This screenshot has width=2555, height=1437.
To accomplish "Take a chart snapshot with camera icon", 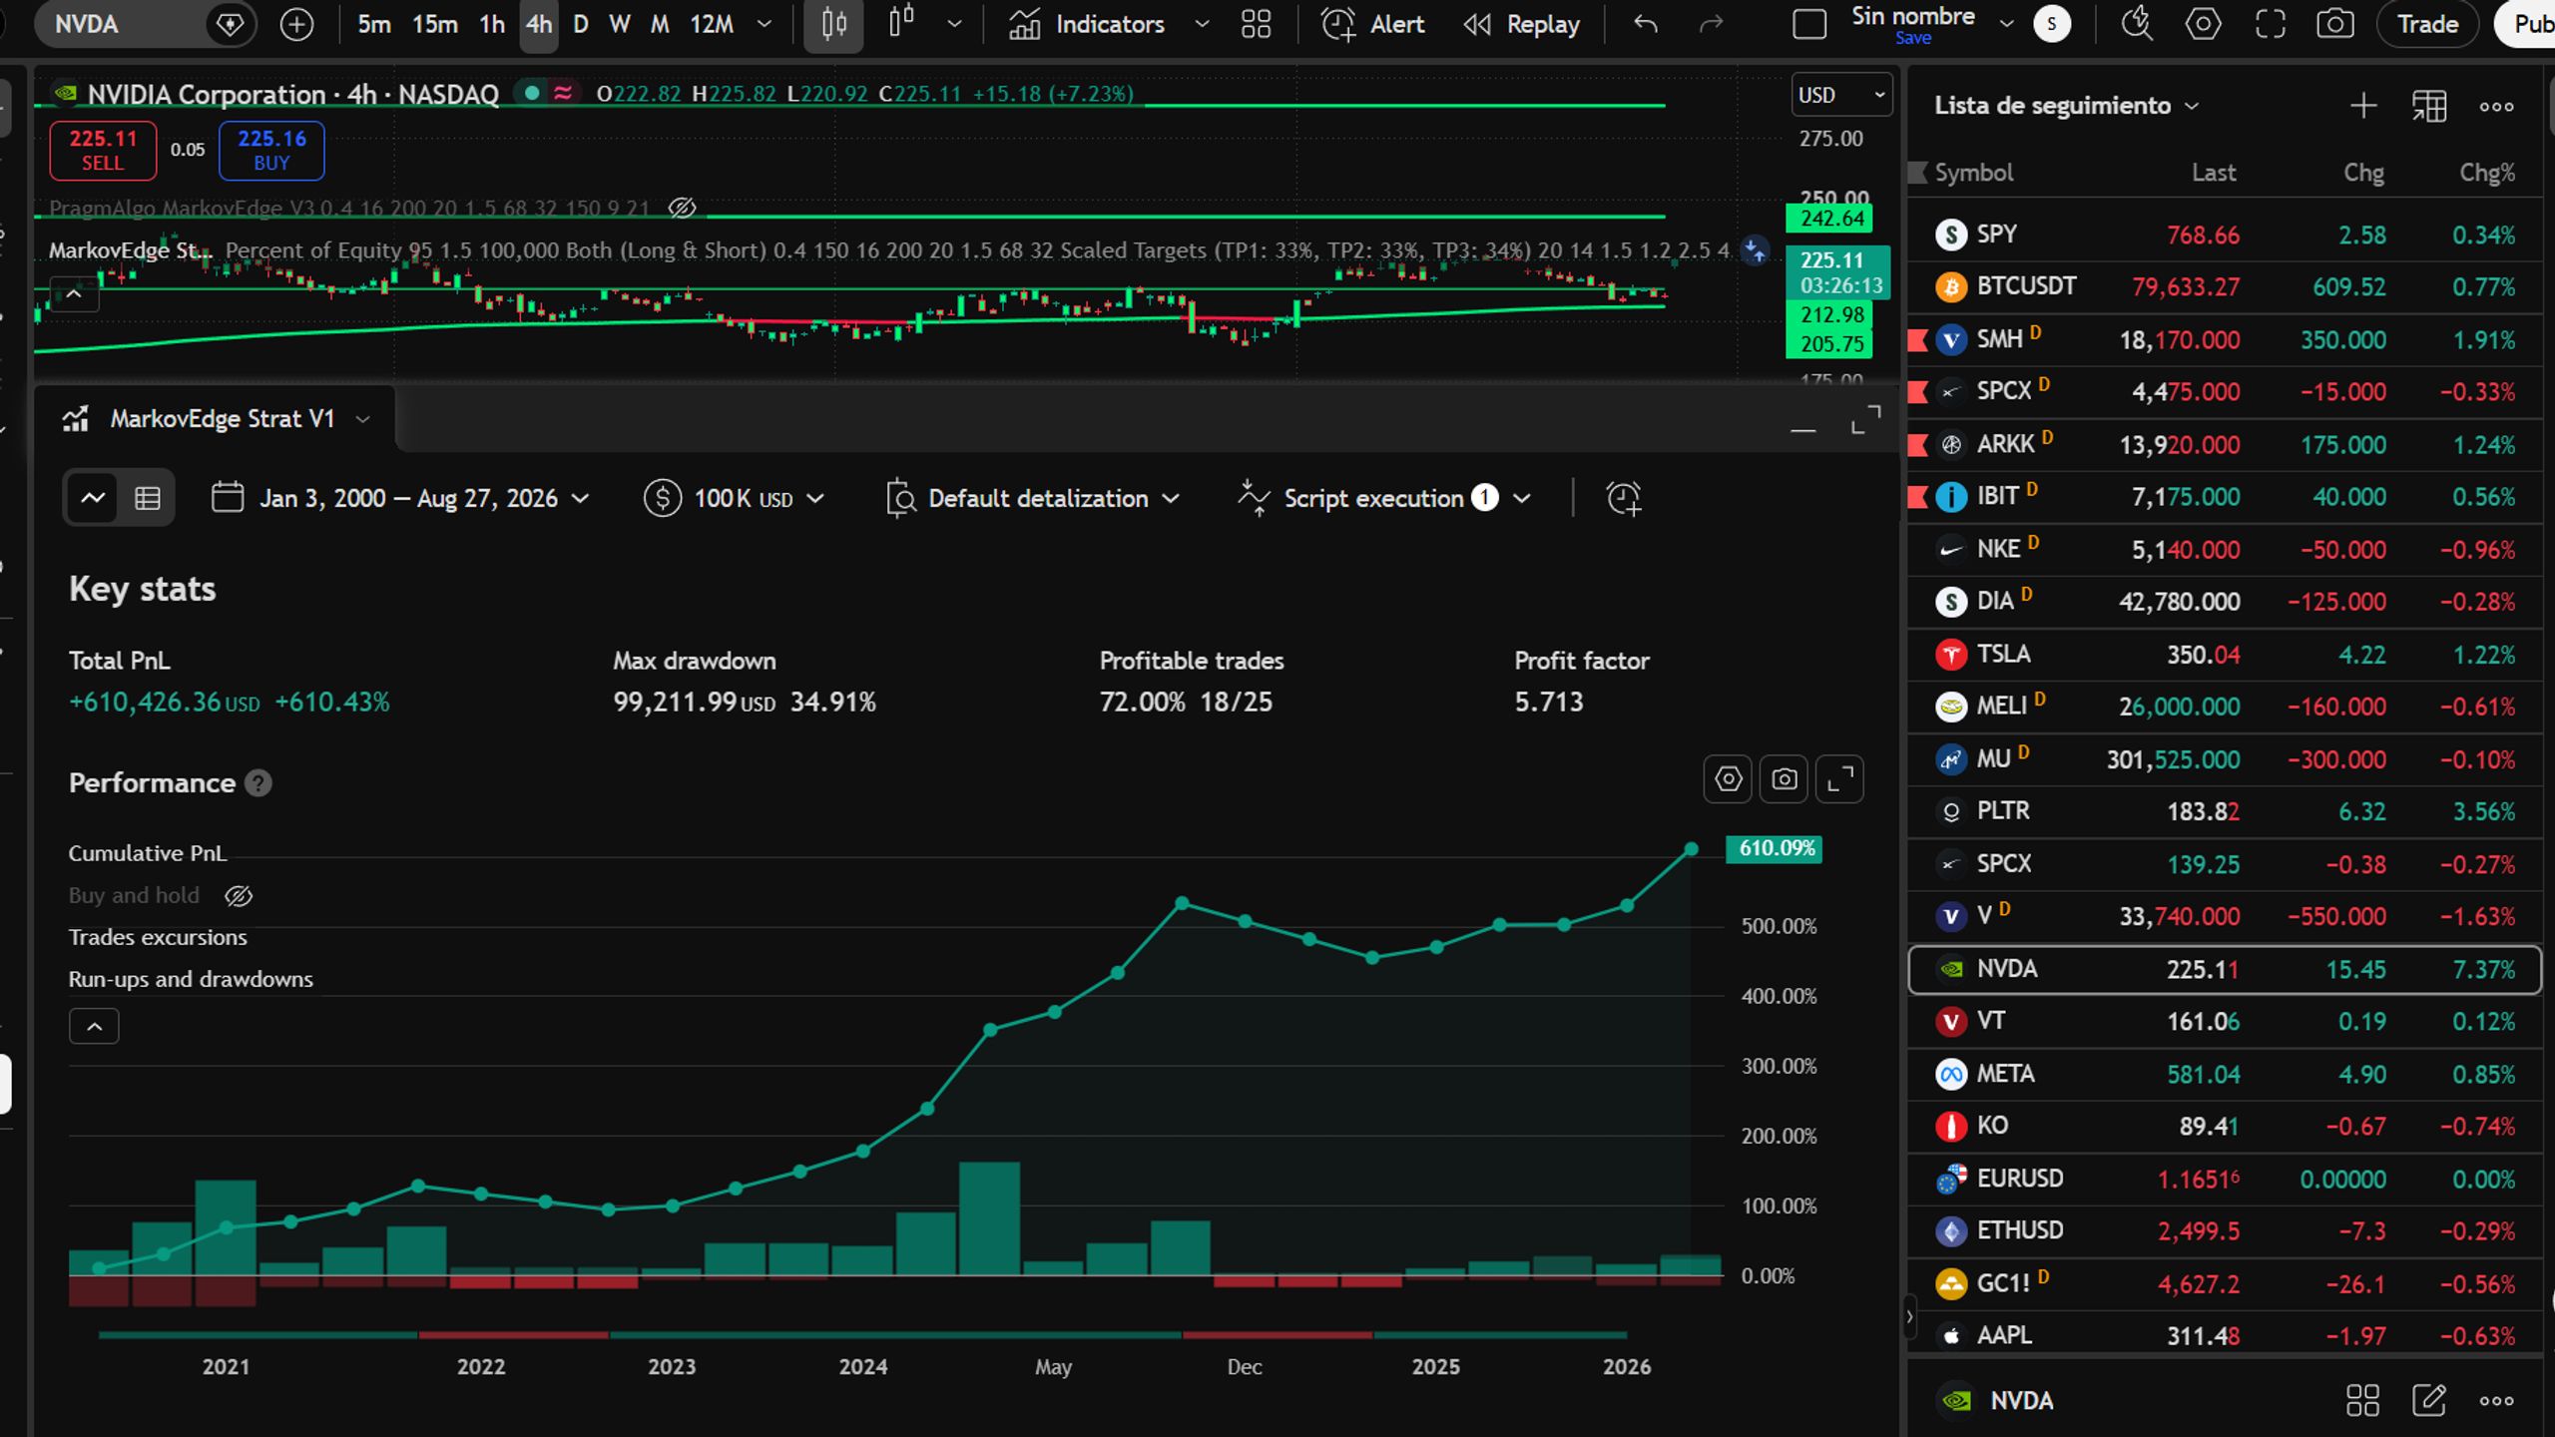I will [2335, 24].
